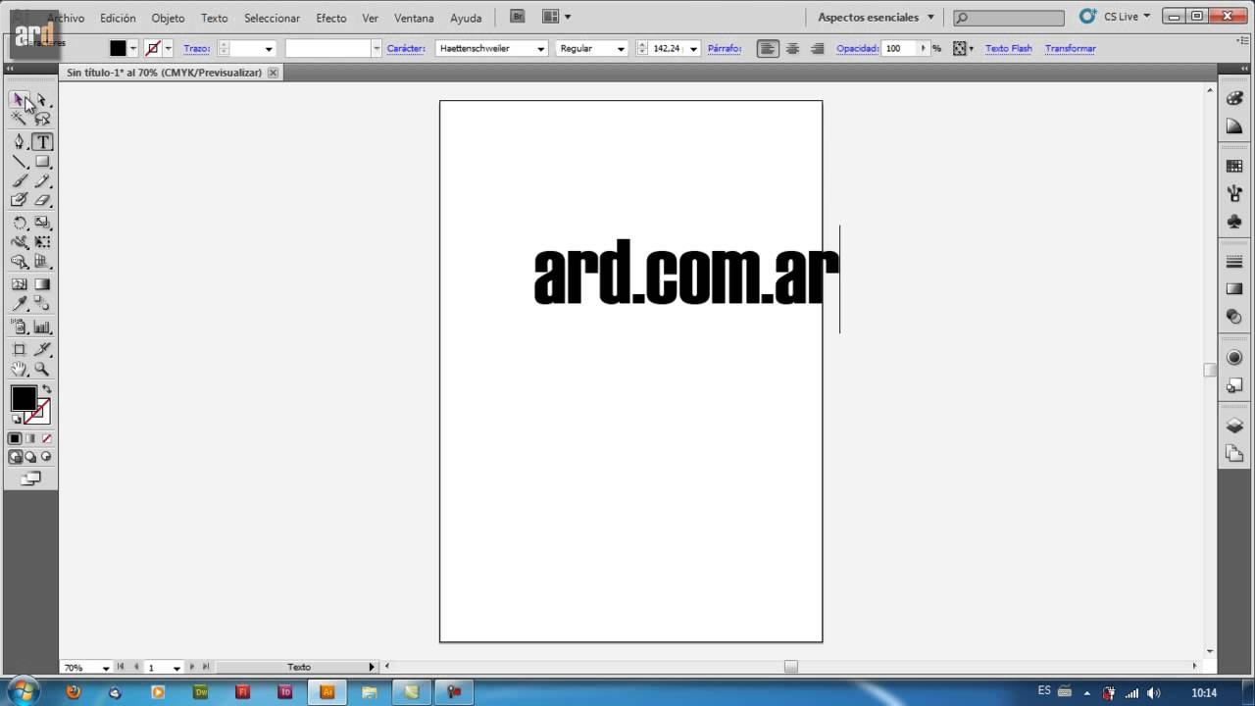Select the Hand tool
This screenshot has height=706, width=1255.
[19, 370]
